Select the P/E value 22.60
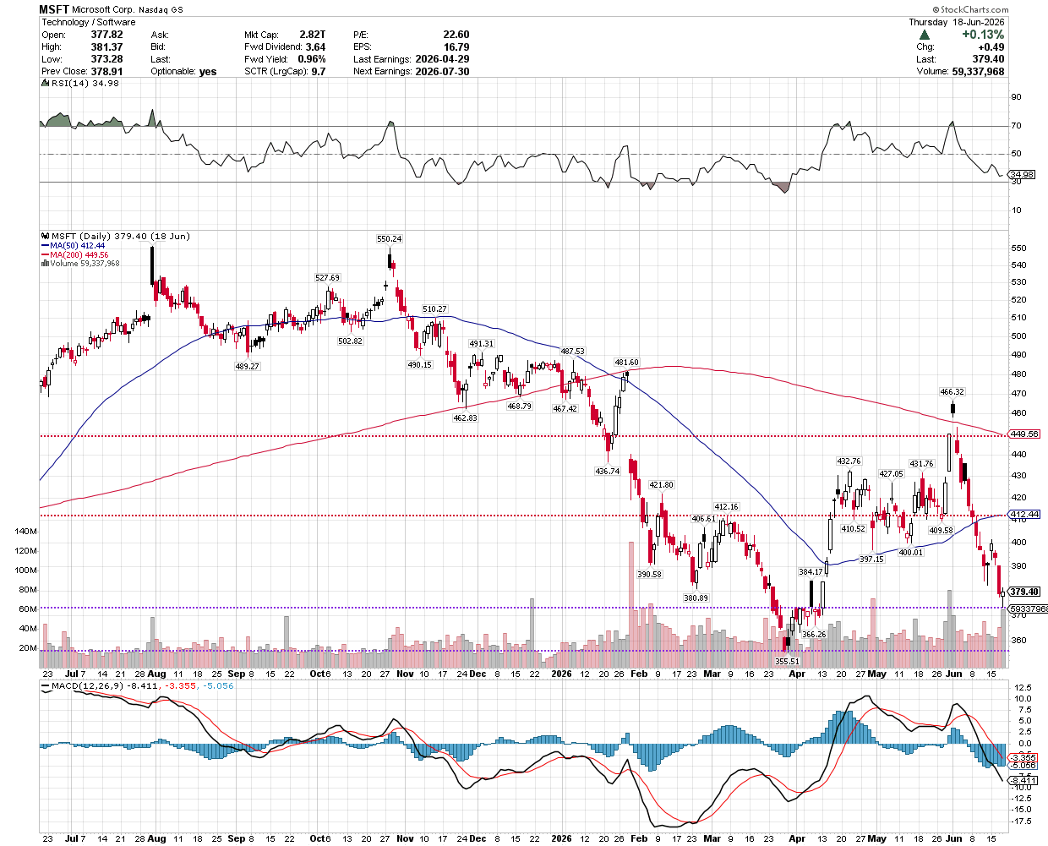 click(x=456, y=35)
